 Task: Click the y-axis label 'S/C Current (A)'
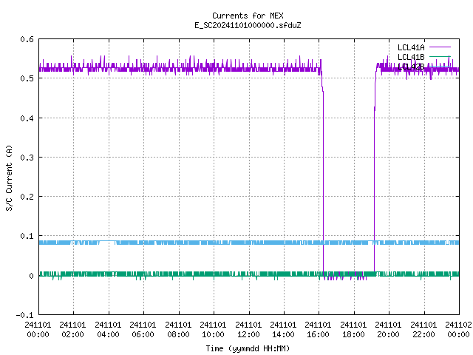(10, 177)
